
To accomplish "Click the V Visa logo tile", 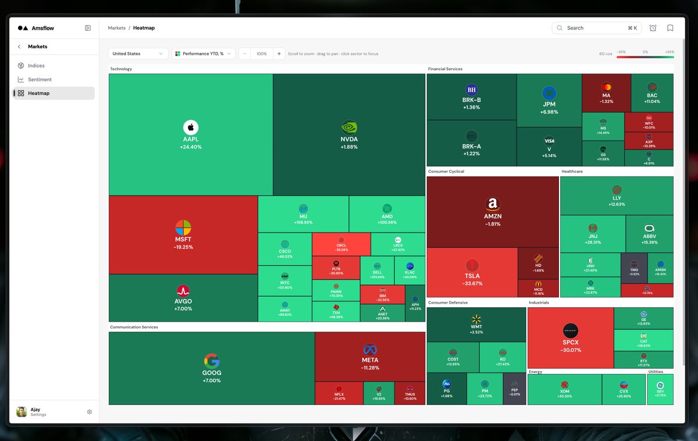I will point(549,147).
